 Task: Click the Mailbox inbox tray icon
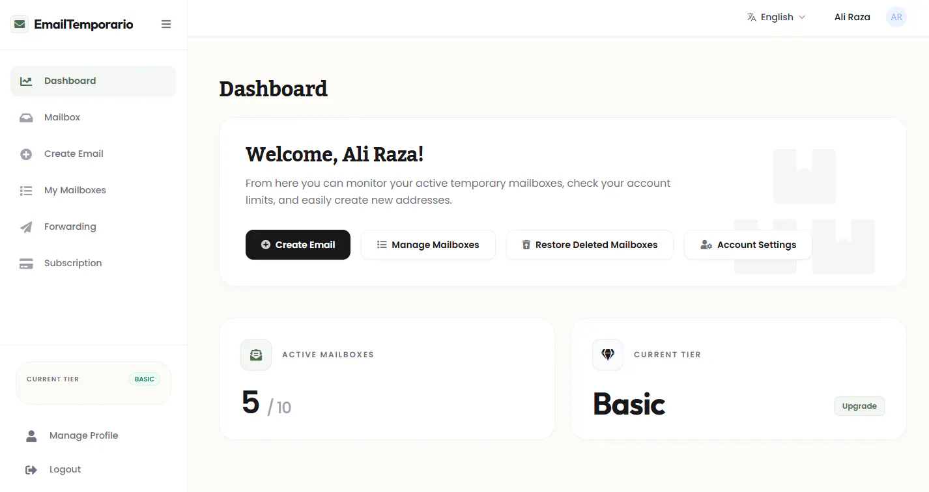pyautogui.click(x=26, y=118)
